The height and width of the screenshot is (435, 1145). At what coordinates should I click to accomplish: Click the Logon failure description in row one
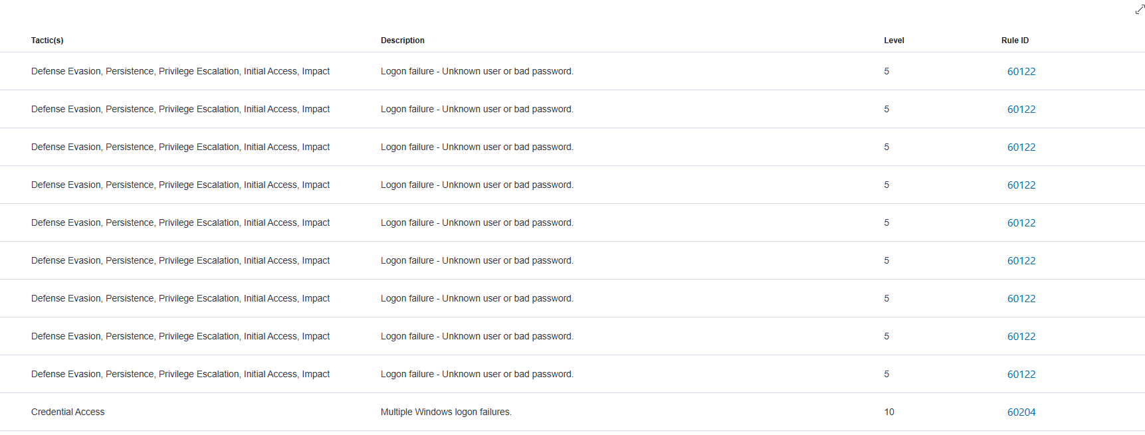(x=477, y=71)
